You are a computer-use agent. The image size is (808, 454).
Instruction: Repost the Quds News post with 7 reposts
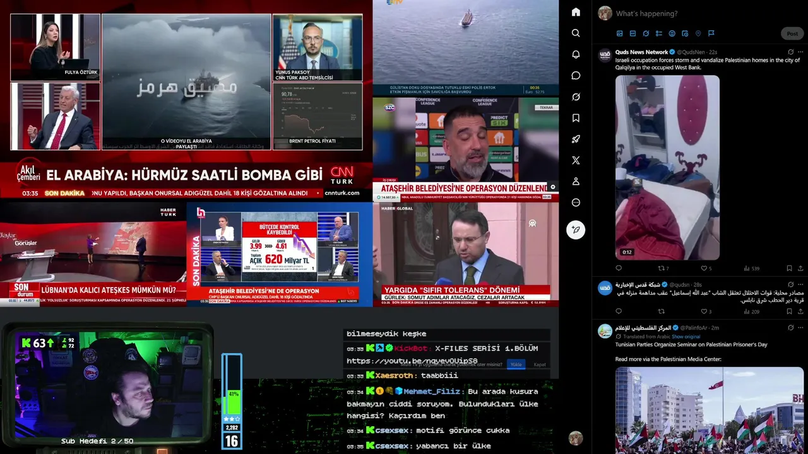(x=663, y=268)
